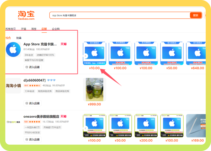Open the ¥200.00 onezero gift card thumbnail
This screenshot has height=151, width=211.
[x=146, y=126]
